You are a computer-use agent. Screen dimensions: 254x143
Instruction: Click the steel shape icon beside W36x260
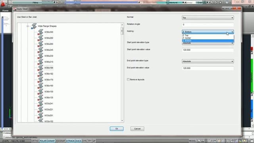[x=40, y=44]
